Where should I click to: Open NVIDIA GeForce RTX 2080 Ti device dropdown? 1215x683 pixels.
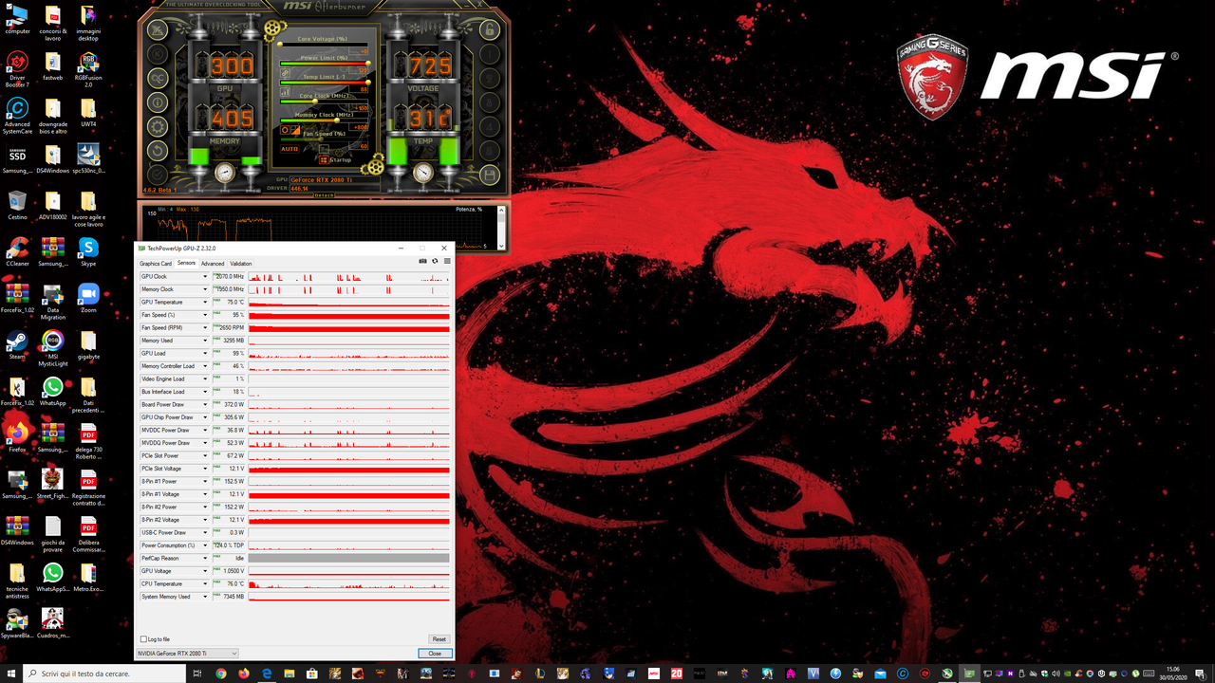coord(187,654)
